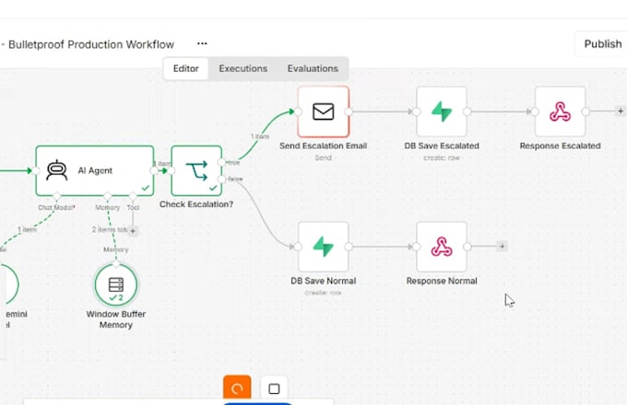Screen dimensions: 627x405
Task: Click the DB Save Normal label
Action: click(323, 281)
